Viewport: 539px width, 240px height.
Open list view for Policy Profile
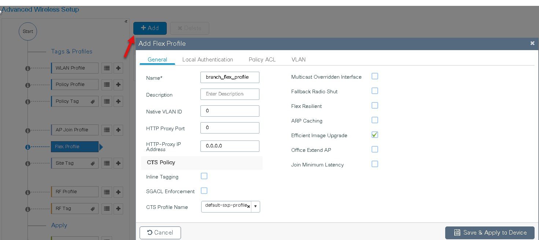click(x=107, y=85)
